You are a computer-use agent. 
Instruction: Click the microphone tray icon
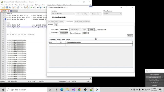[x=140, y=90]
